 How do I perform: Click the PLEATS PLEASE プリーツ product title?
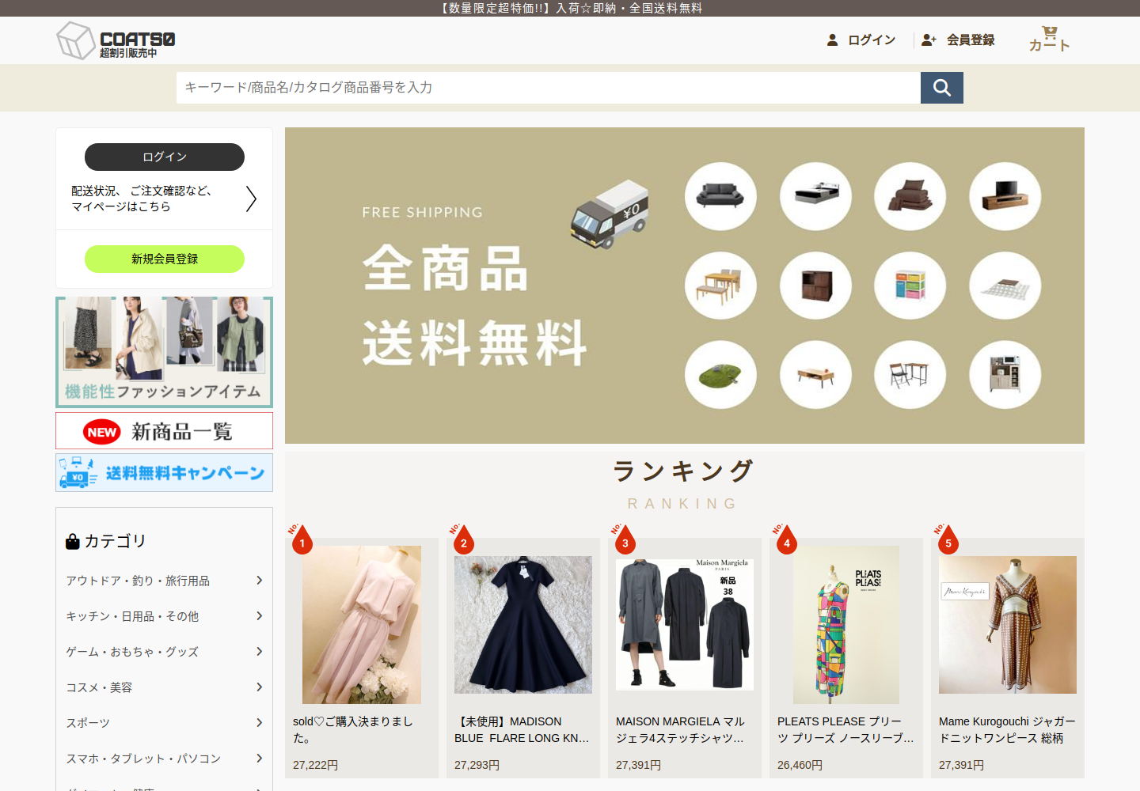pyautogui.click(x=845, y=729)
